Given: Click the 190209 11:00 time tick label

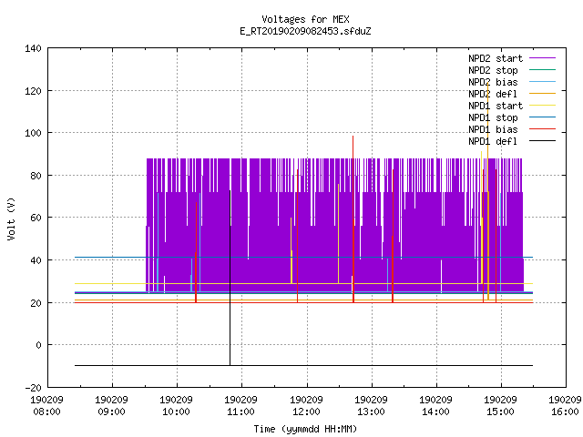Looking at the screenshot, I should pyautogui.click(x=240, y=405).
